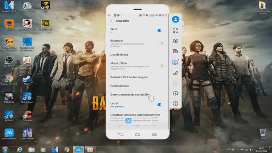Click the screen mirroring monitor icon
Viewport: 272px width, 153px height.
[x=175, y=62]
